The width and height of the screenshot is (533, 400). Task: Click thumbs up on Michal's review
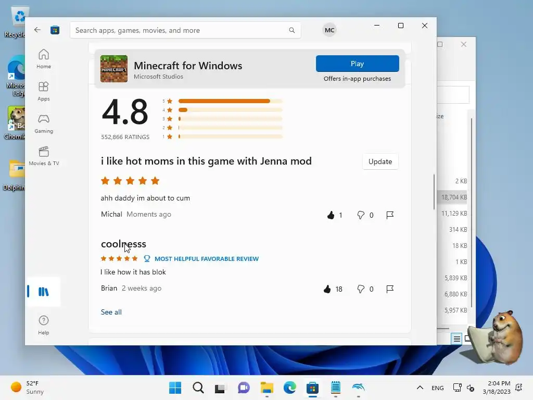[331, 215]
